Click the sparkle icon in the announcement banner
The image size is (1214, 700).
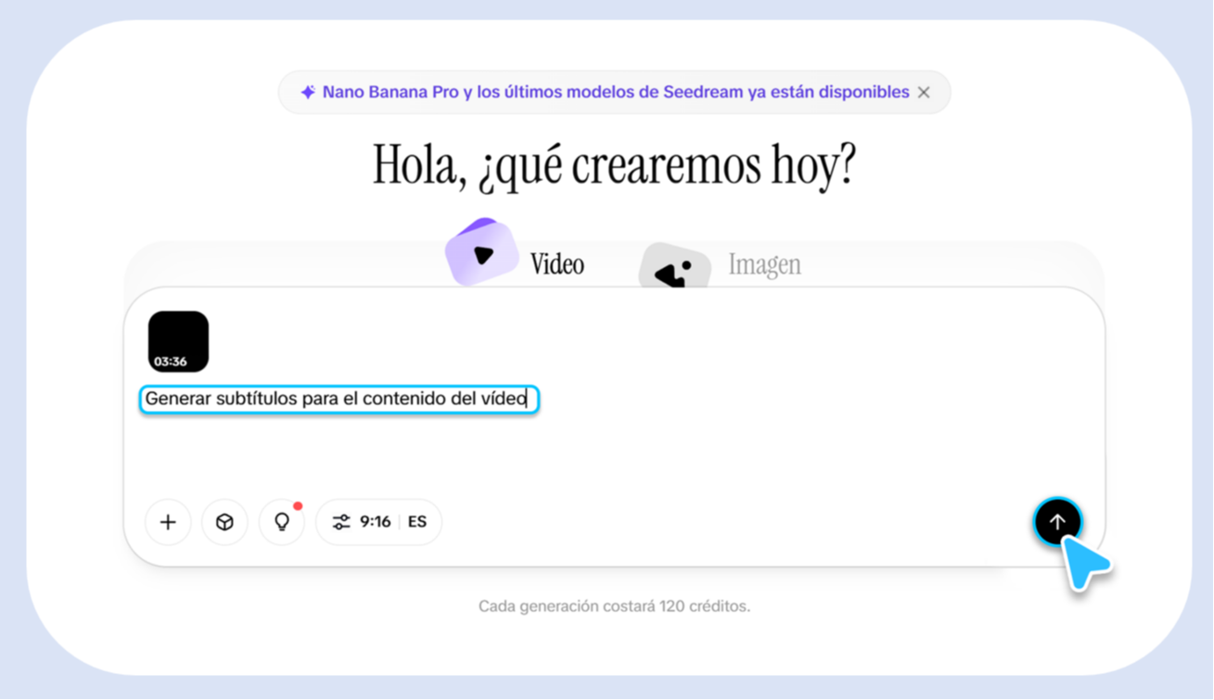(307, 92)
